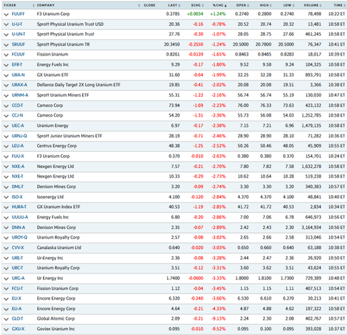
Task: Open the FCU-T ticker link
Action: point(17,289)
